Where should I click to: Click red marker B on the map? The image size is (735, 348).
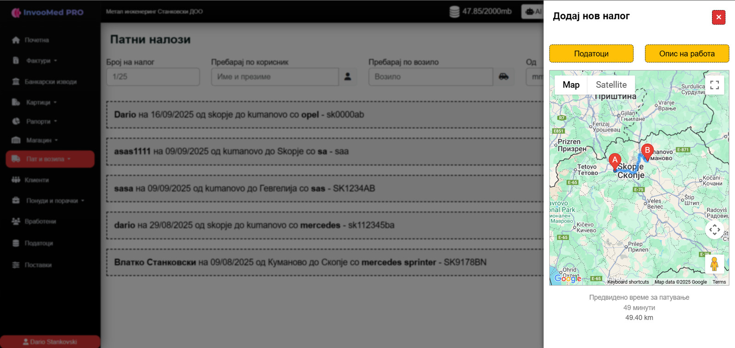647,151
